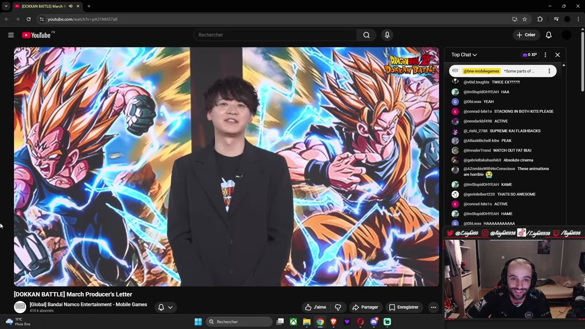Expand the Top Chat mode dropdown
585x329 pixels.
click(464, 55)
